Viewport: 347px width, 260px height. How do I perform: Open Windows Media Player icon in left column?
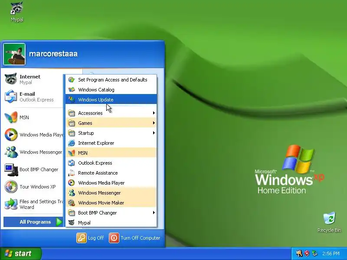10,134
